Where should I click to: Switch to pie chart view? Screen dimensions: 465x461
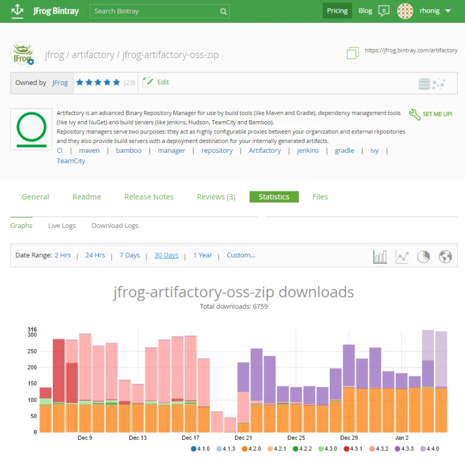coord(423,256)
